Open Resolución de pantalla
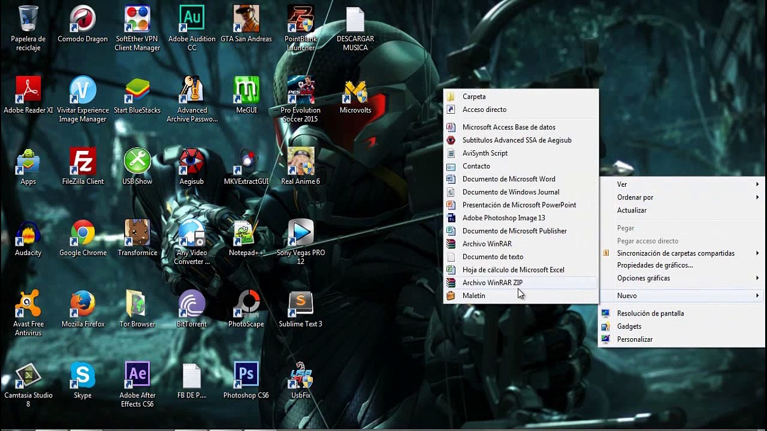The image size is (767, 431). pos(682,314)
